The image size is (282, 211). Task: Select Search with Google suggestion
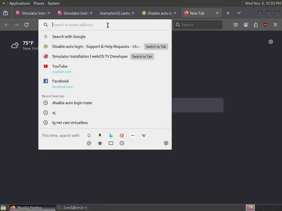click(105, 37)
